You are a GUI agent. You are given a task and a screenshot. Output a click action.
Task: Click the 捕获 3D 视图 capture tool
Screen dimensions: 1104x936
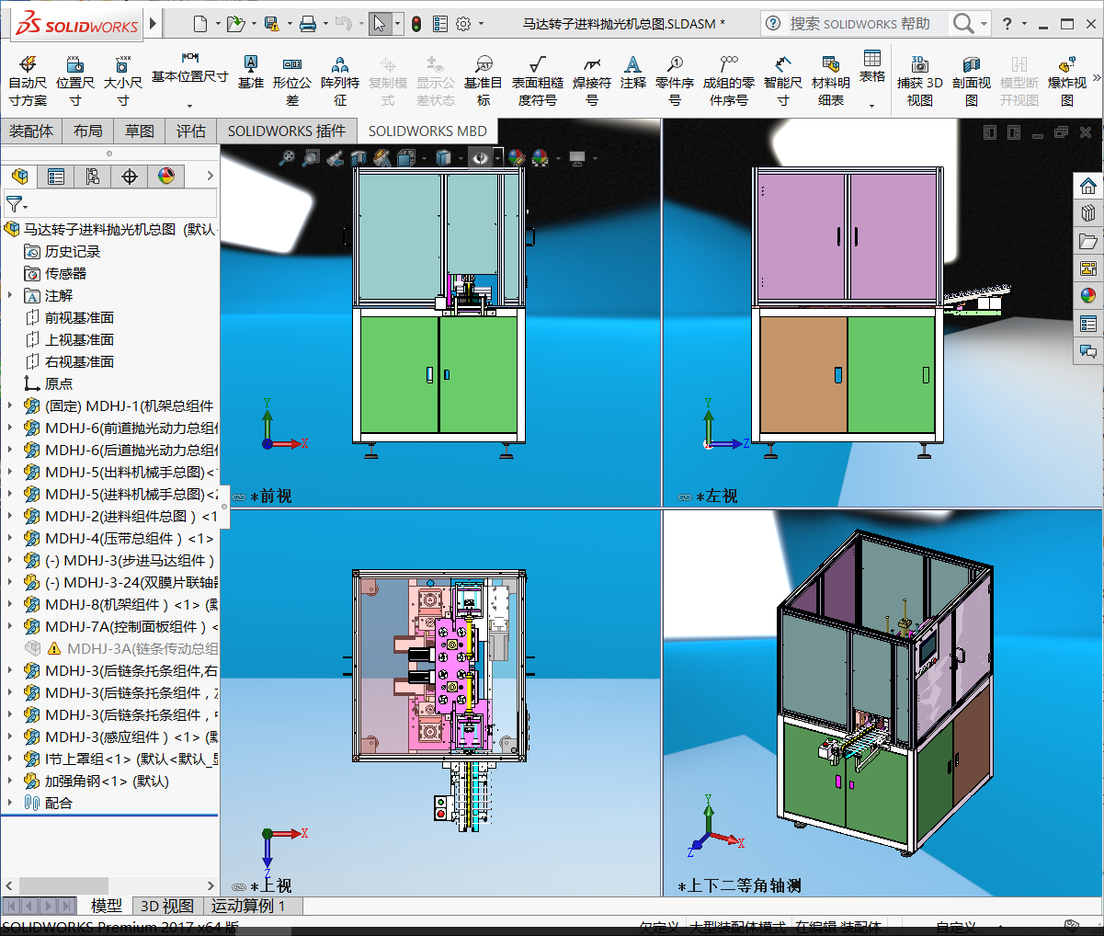(x=919, y=80)
